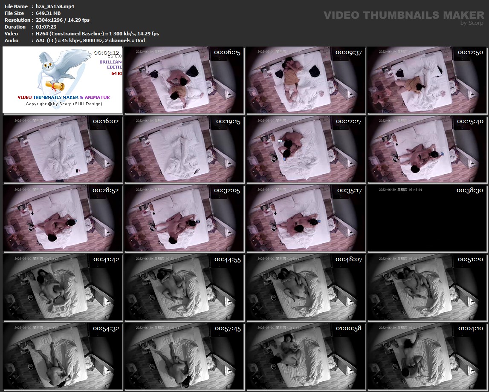This screenshot has width=489, height=392.
Task: Open the 00:54:32 frame
Action: pos(63,357)
